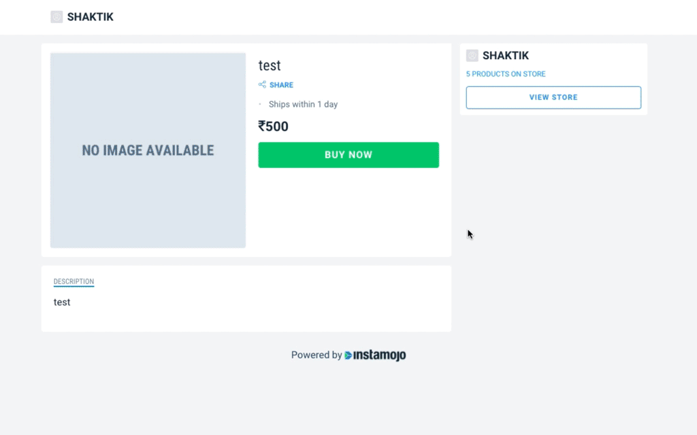Click the No Image Available product thumbnail
This screenshot has height=435, width=697.
pos(148,150)
